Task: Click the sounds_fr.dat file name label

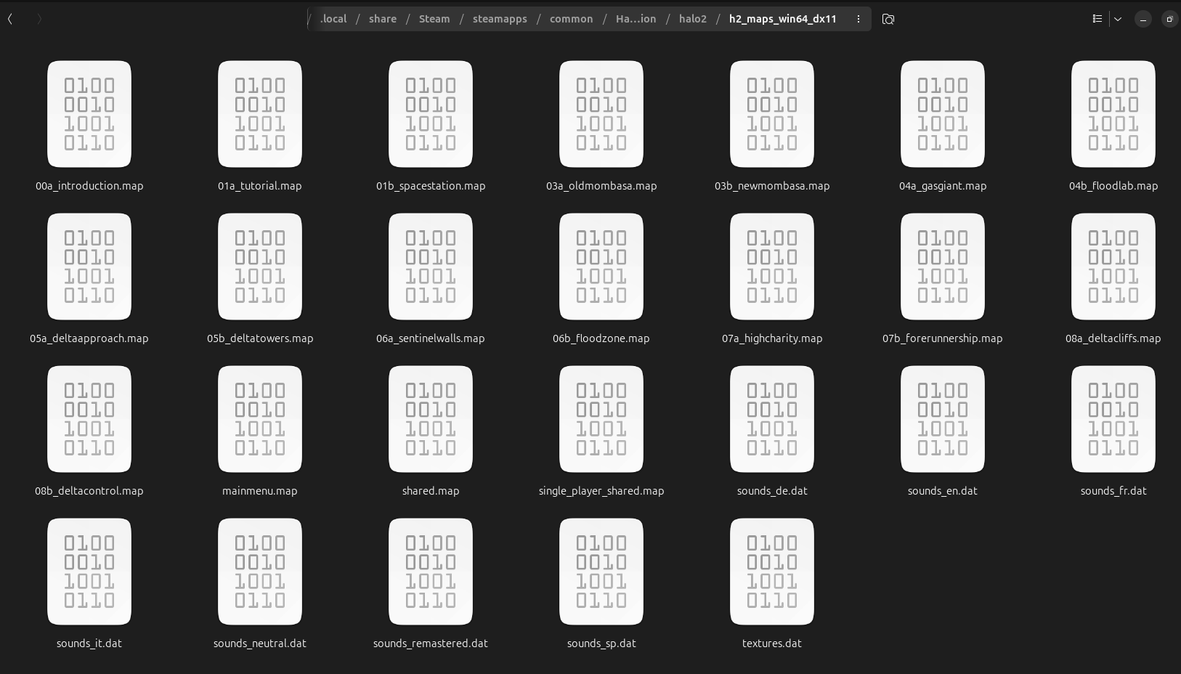Action: (1113, 491)
